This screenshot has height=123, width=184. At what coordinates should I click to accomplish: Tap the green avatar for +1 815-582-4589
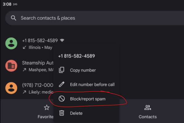pos(11,43)
